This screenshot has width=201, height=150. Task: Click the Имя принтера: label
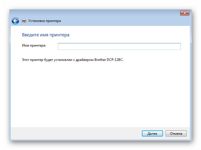34,45
